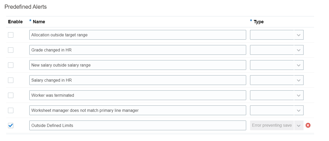Tick New salary outside salary range checkbox
This screenshot has width=329, height=141.
tap(11, 65)
